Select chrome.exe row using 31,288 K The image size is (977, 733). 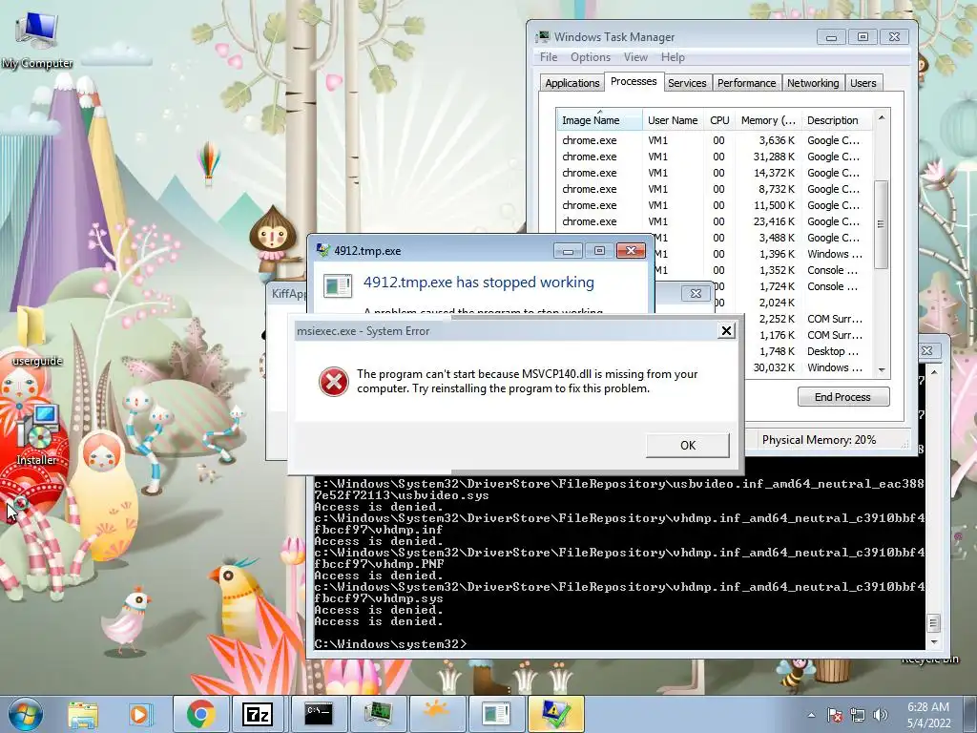click(x=714, y=157)
